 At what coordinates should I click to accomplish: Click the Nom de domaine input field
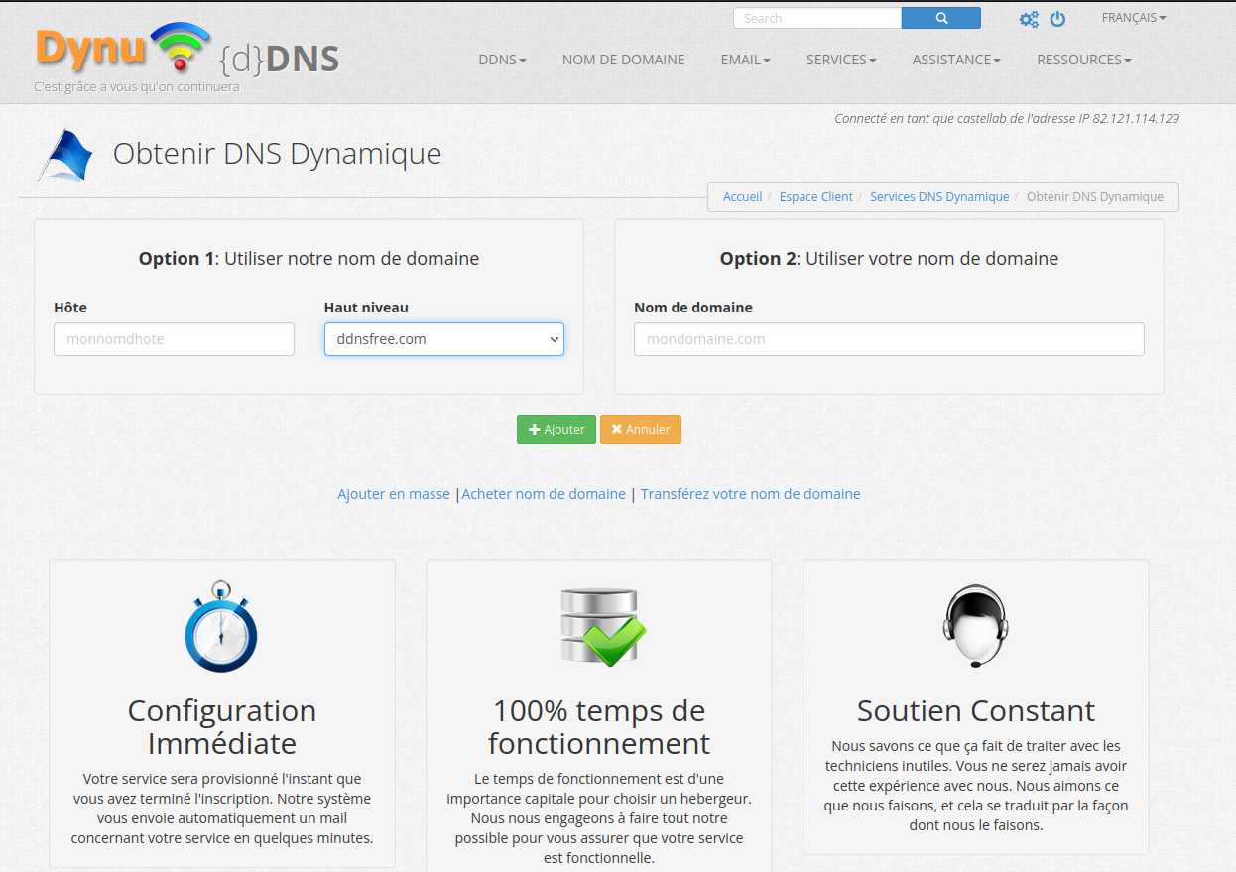(x=888, y=339)
